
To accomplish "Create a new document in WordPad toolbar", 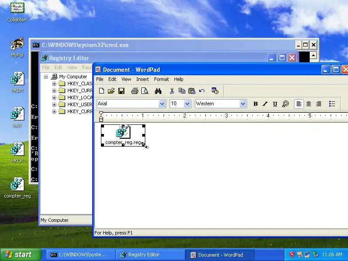I will (101, 91).
